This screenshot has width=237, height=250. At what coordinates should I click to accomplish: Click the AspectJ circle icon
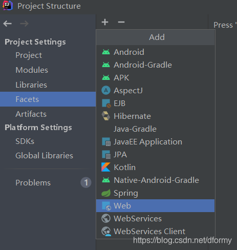click(x=106, y=90)
